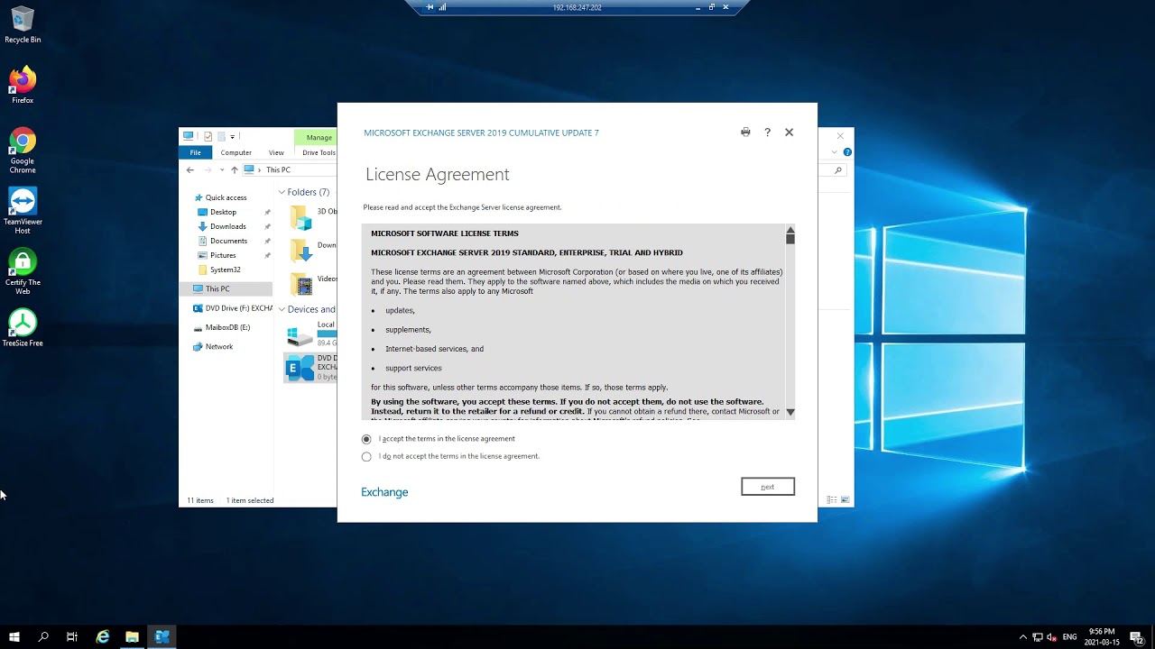The width and height of the screenshot is (1155, 649).
Task: Switch Explorer to details view
Action: coord(832,500)
